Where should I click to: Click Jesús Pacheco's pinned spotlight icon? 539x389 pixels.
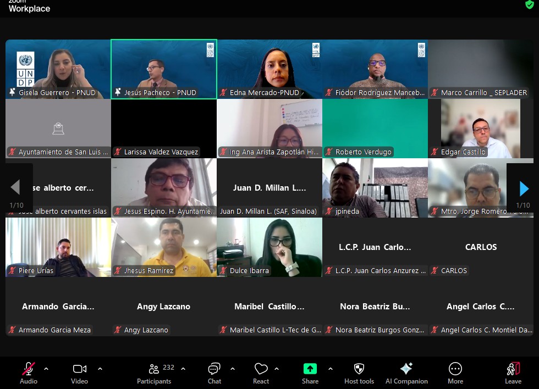click(118, 92)
